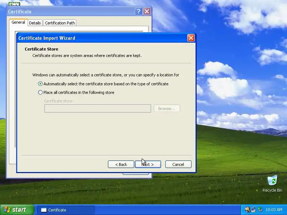Screen dimensions: 287x215
Task: Click the Safely Remove Hardware tray icon
Action: [260, 210]
